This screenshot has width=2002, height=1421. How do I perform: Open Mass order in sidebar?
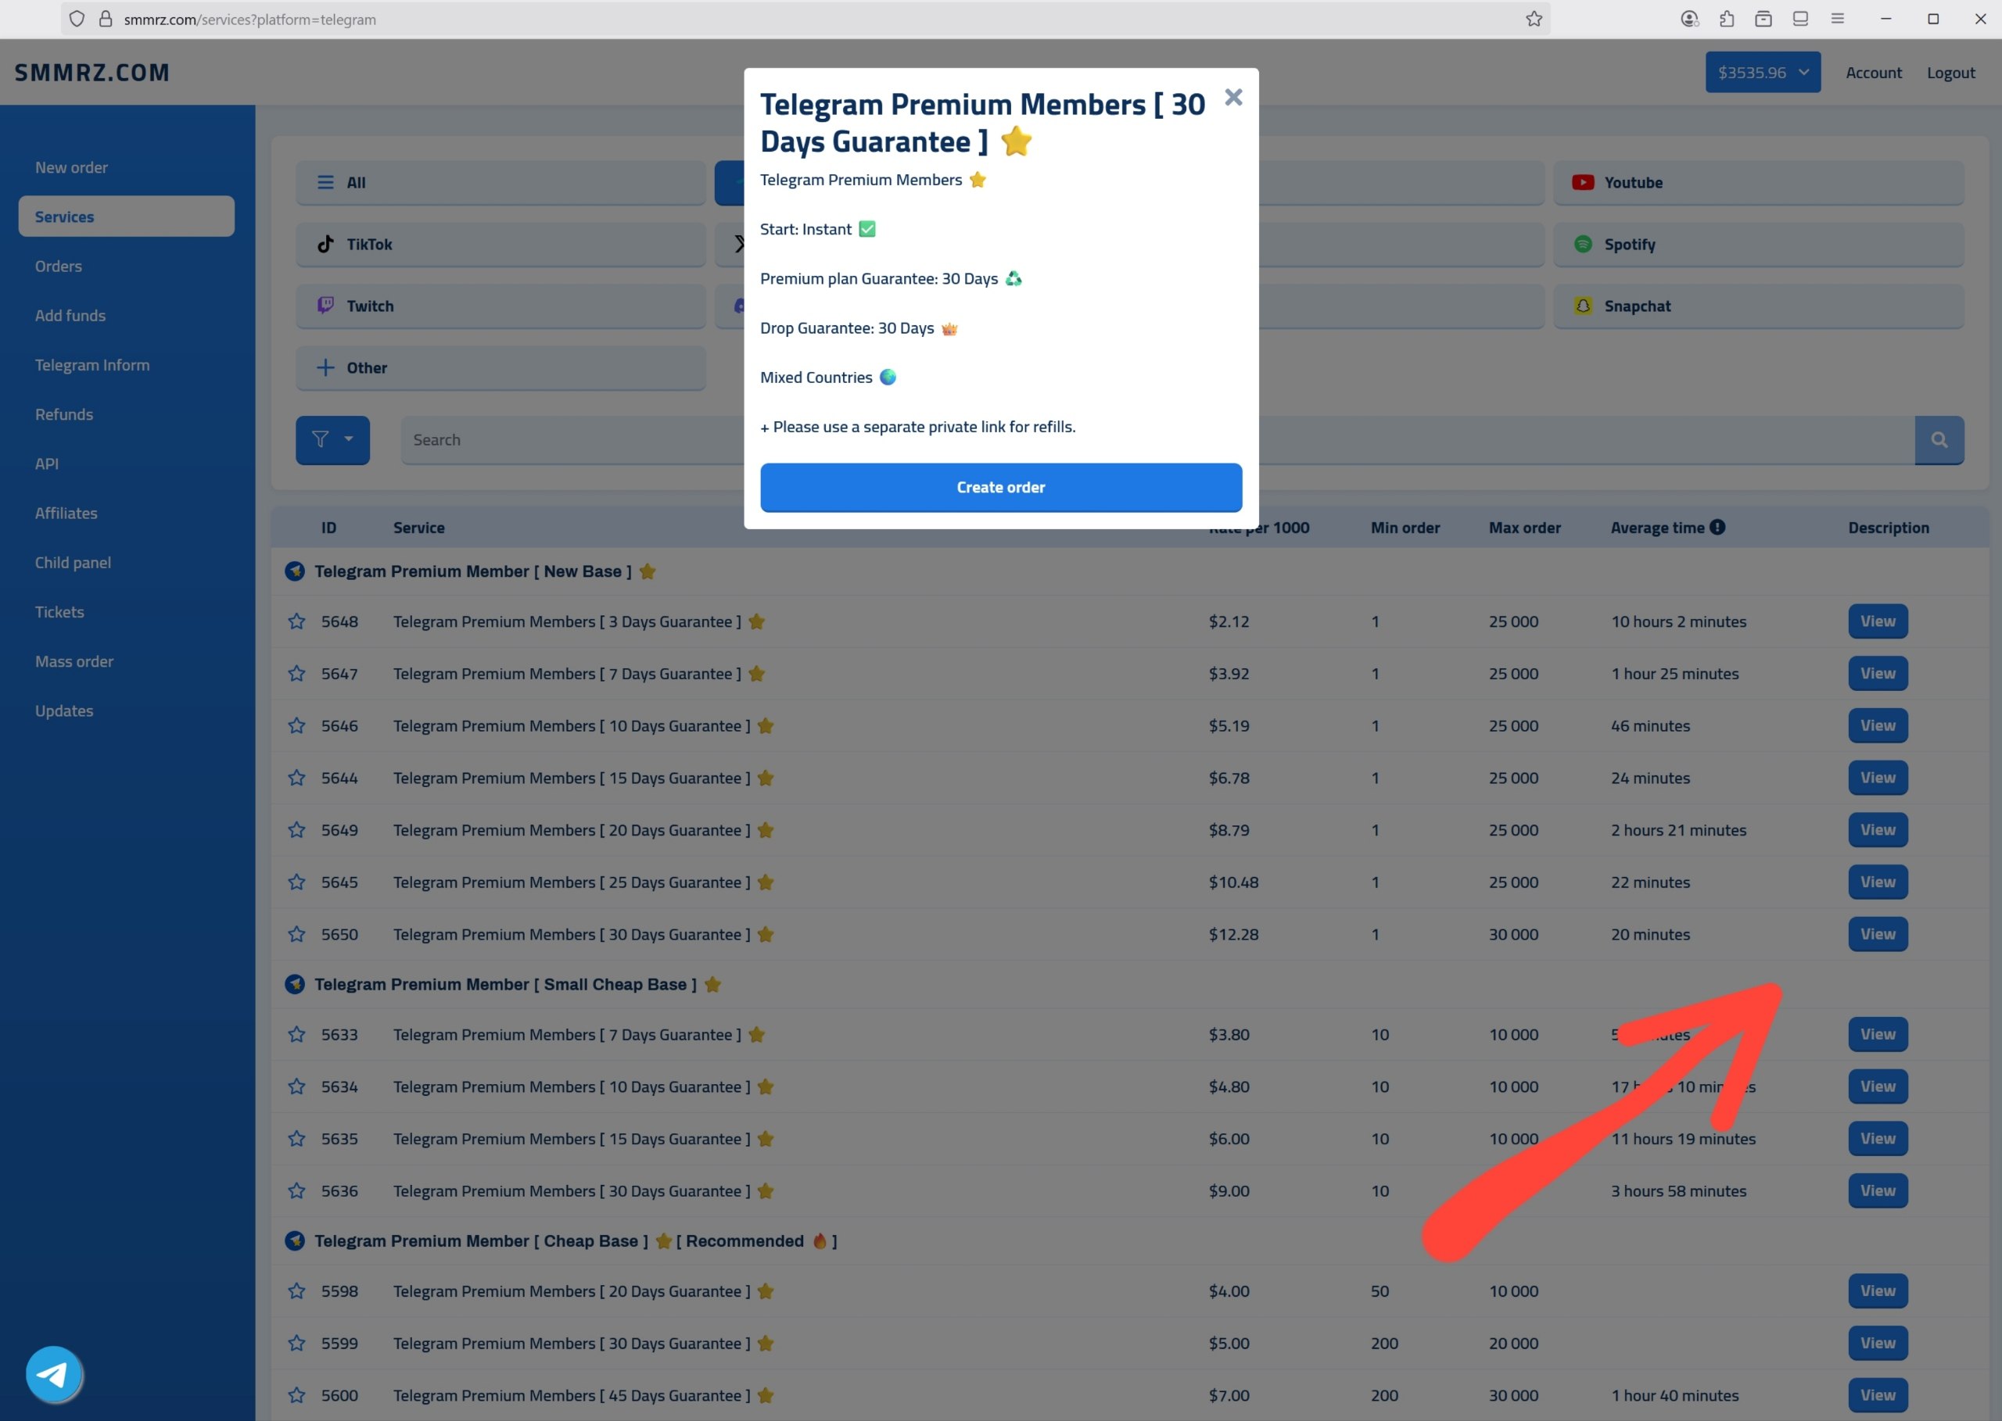[x=74, y=661]
